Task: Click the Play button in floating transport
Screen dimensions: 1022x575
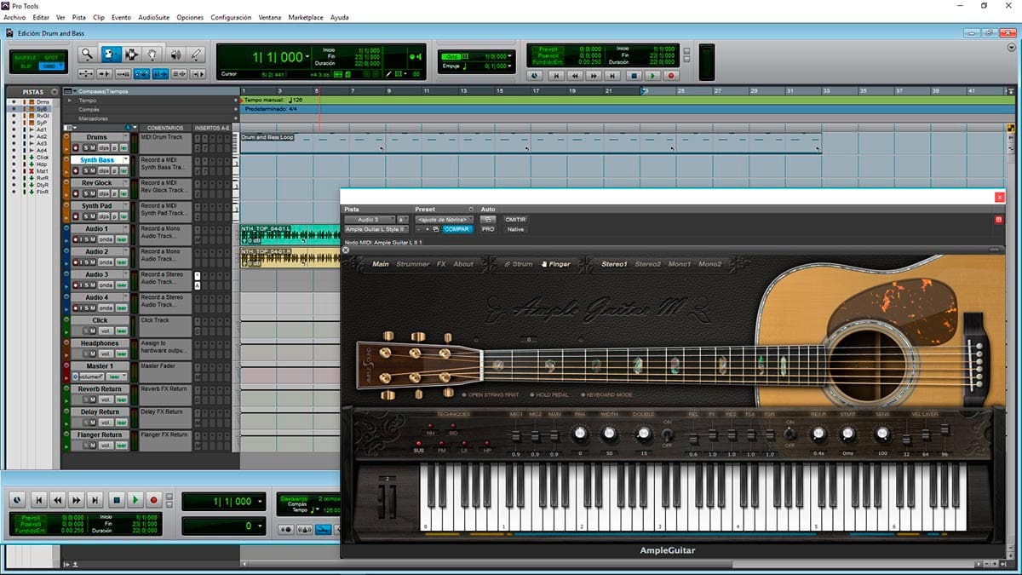Action: pos(135,500)
